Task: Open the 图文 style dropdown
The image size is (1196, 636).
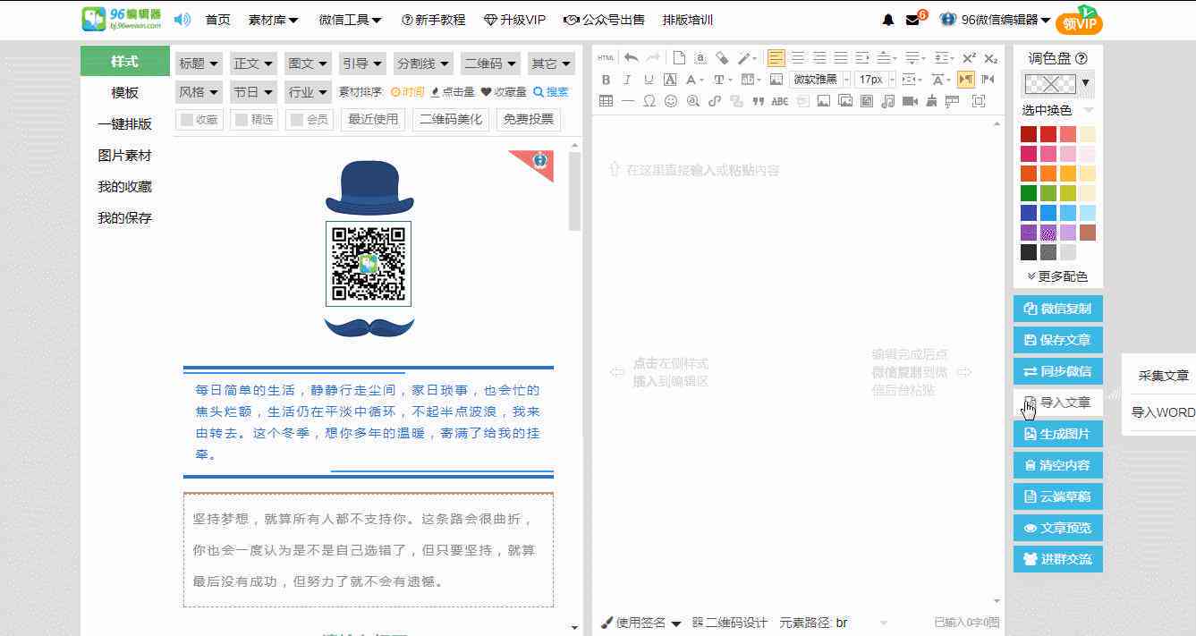Action: (308, 64)
